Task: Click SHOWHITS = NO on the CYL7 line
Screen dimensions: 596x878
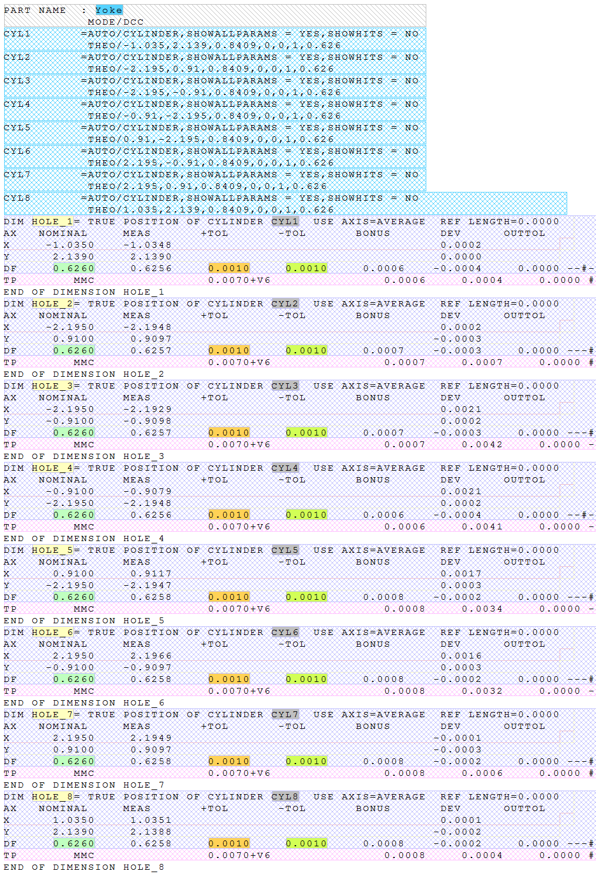Action: click(373, 174)
